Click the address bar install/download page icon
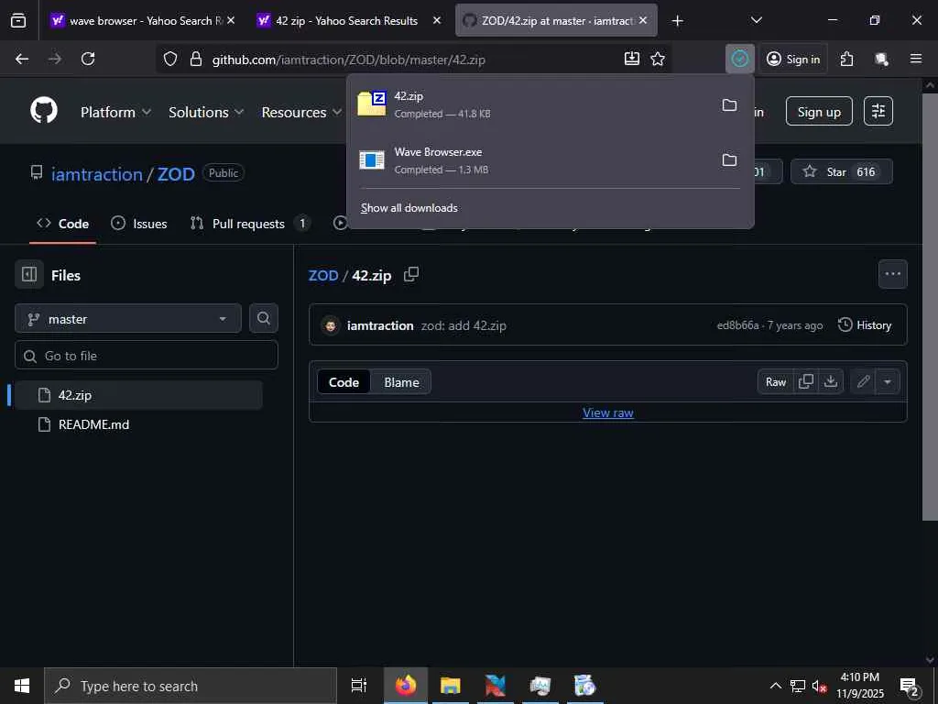The width and height of the screenshot is (938, 704). coord(632,59)
